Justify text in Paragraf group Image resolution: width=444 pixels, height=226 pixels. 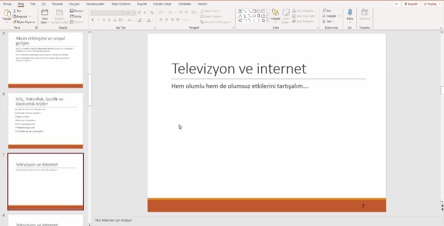[x=178, y=20]
